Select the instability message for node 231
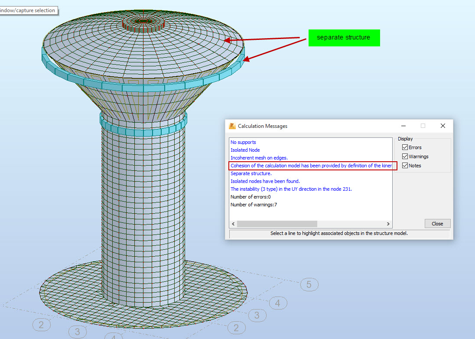 tap(290, 189)
